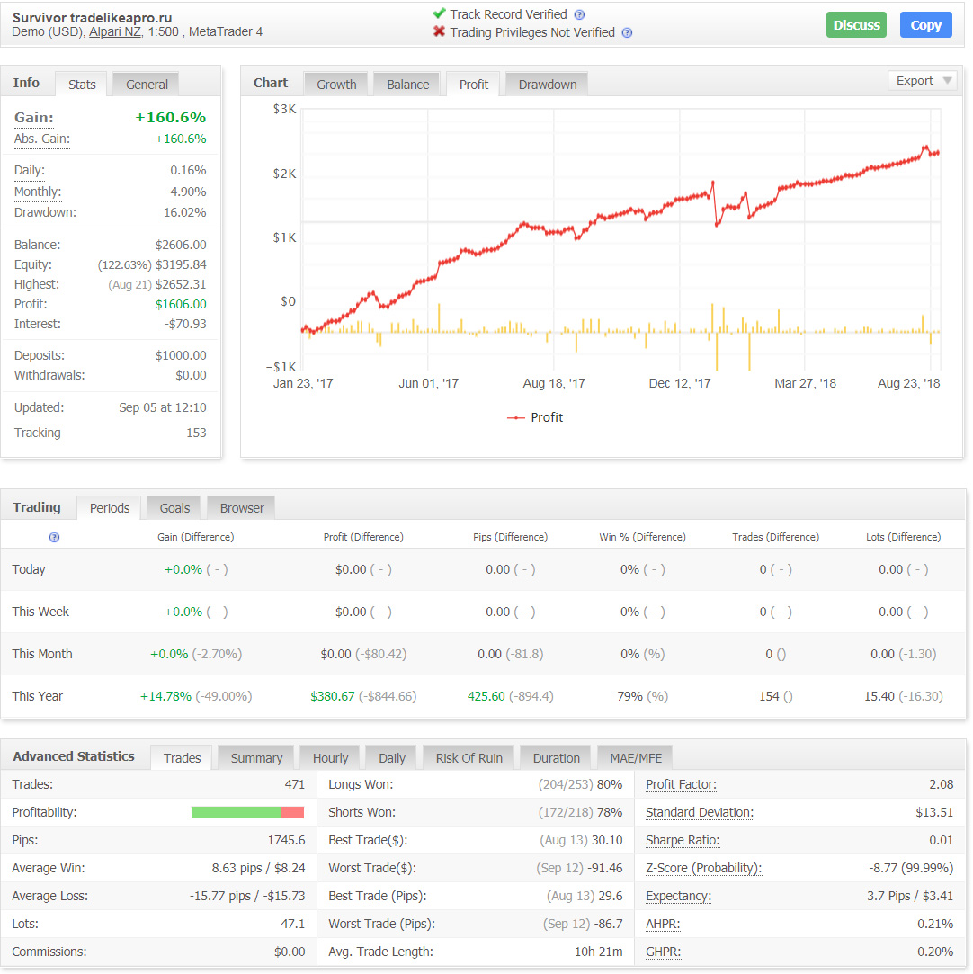The width and height of the screenshot is (973, 974).
Task: Switch to the Stats info tab
Action: point(81,85)
